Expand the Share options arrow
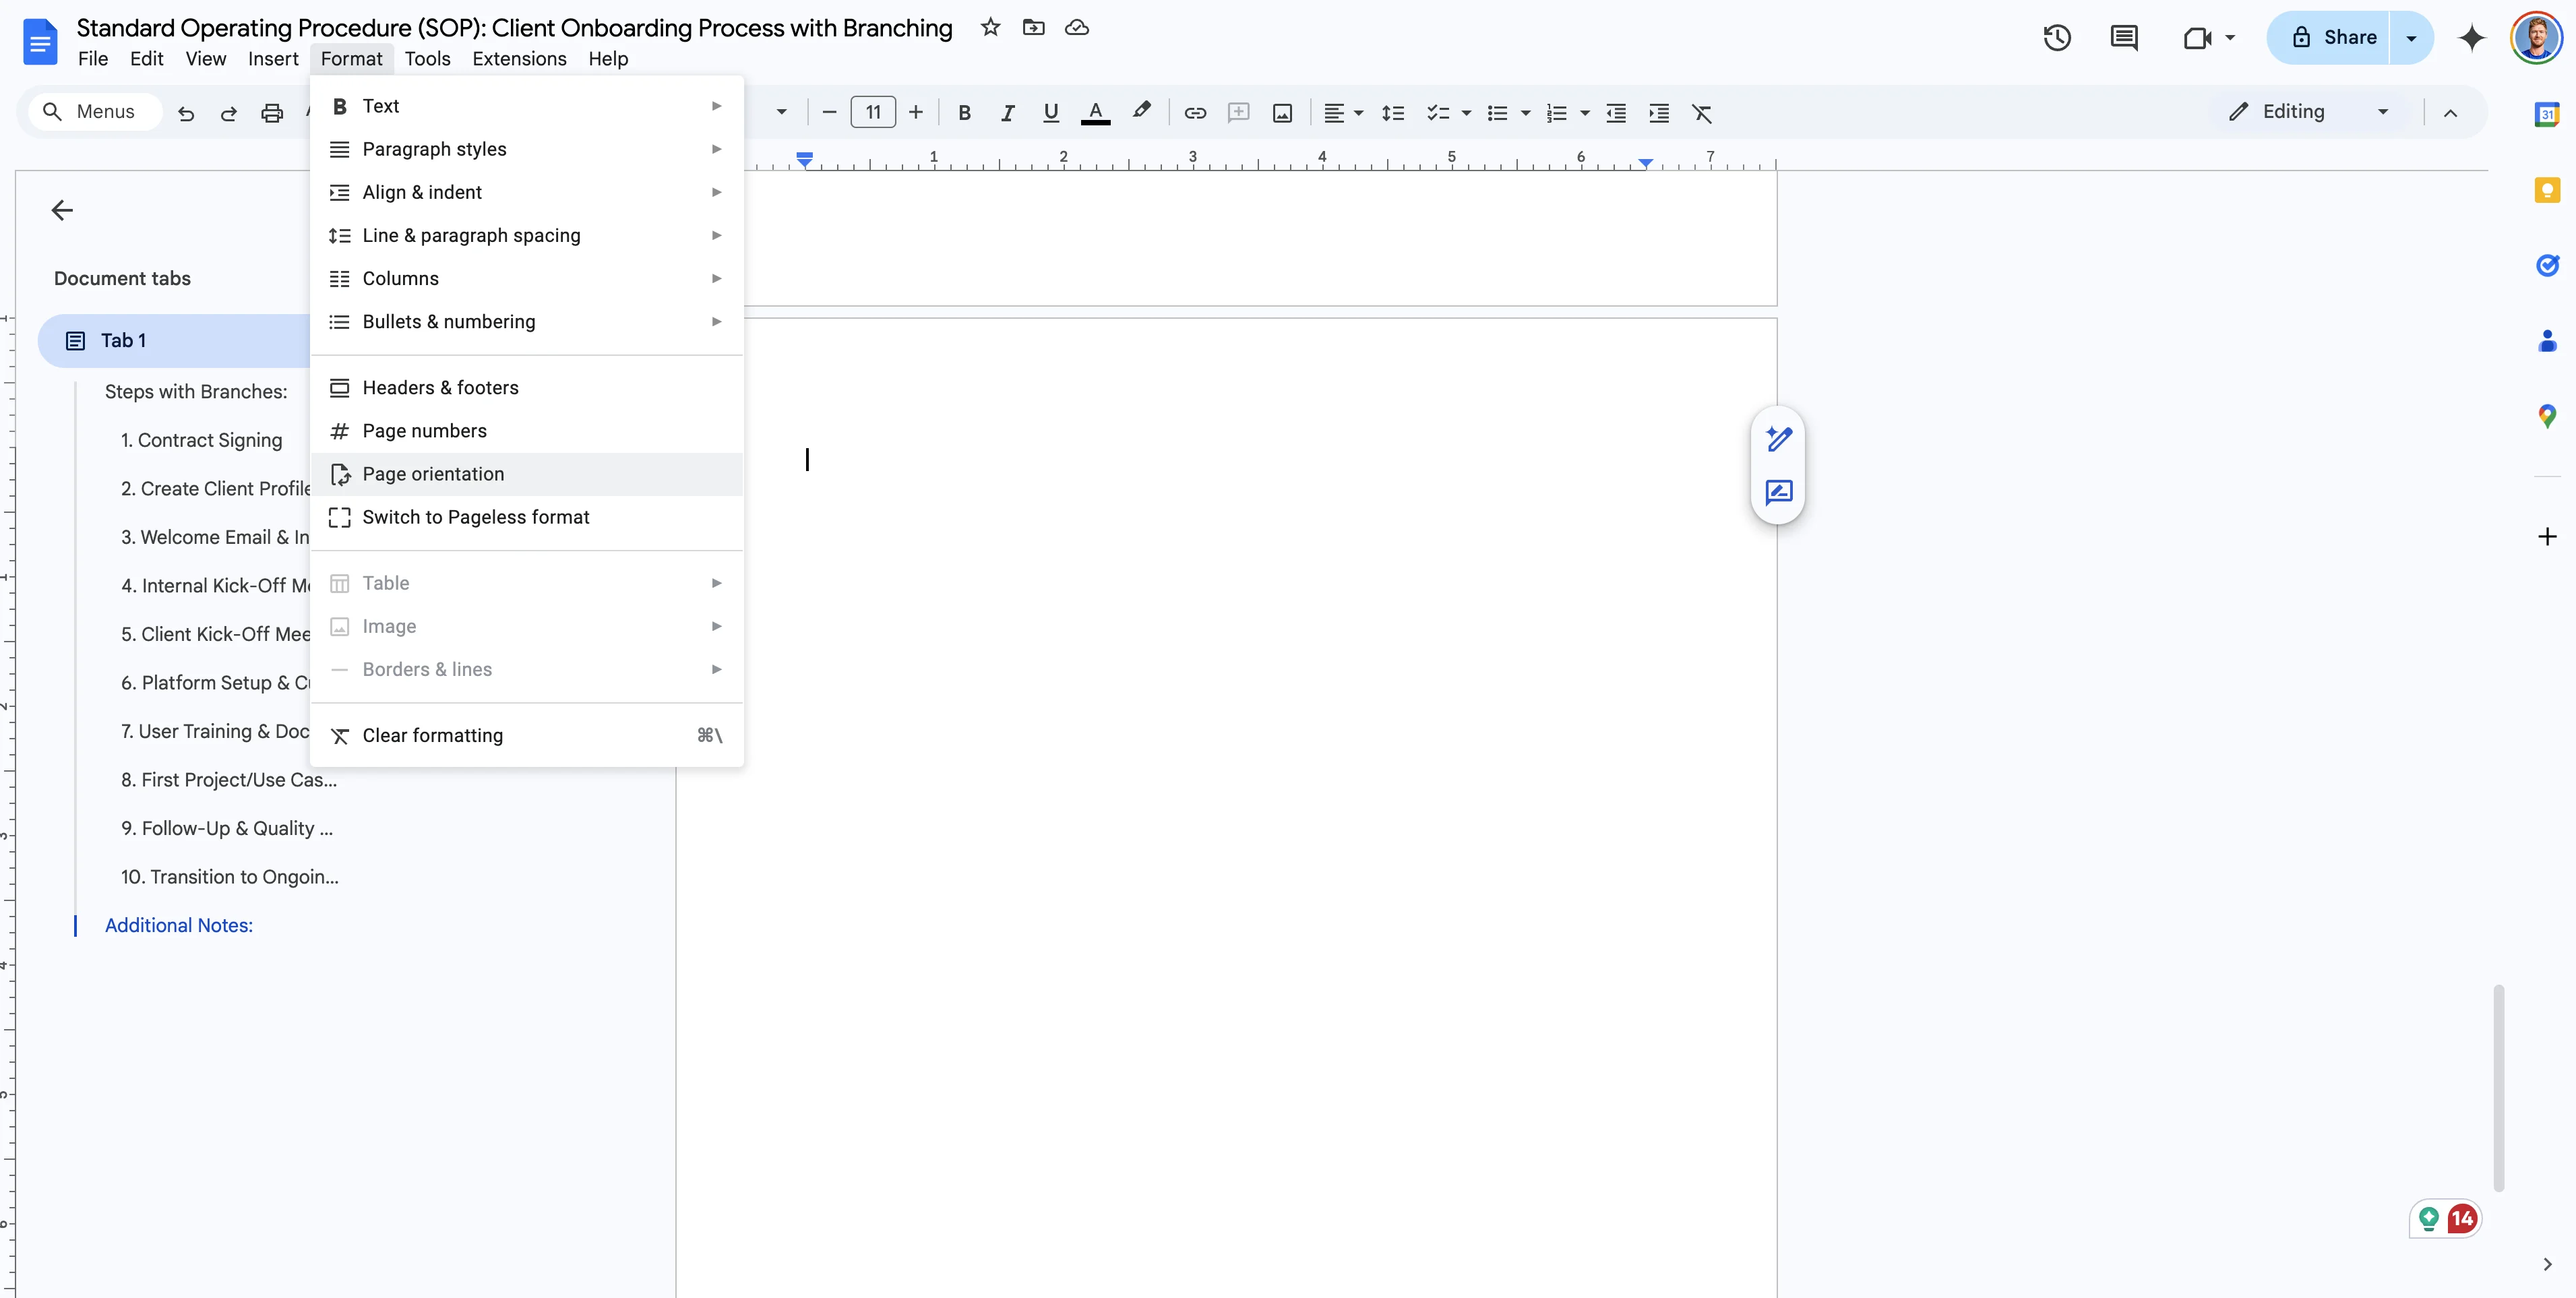Screen dimensions: 2576x1298 coord(2411,38)
